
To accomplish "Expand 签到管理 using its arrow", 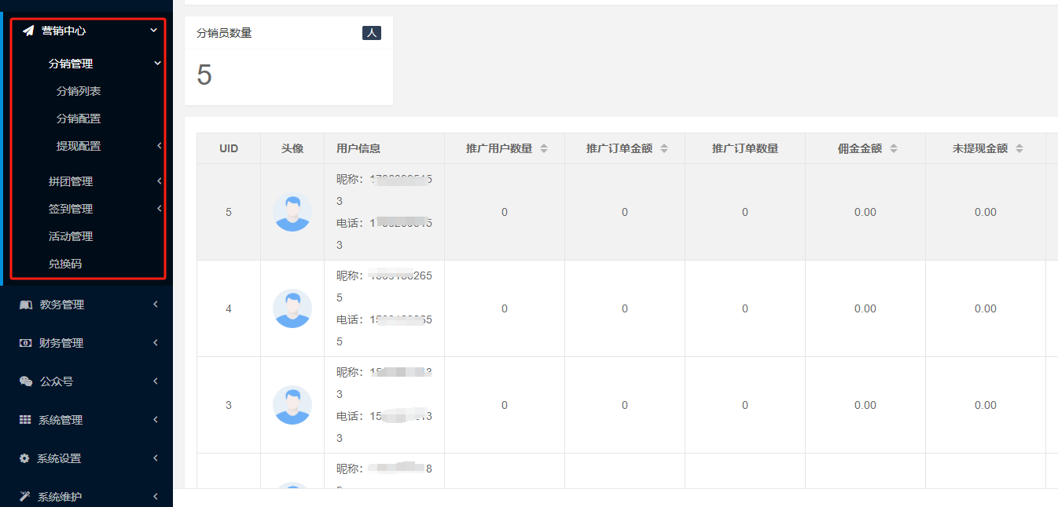I will click(x=159, y=209).
